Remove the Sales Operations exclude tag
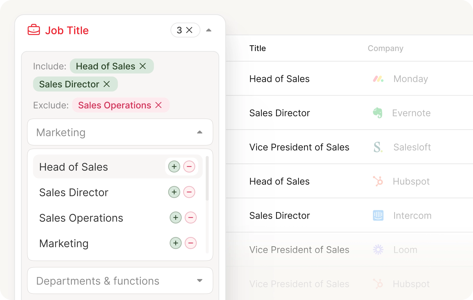Image resolution: width=473 pixels, height=300 pixels. [x=158, y=105]
